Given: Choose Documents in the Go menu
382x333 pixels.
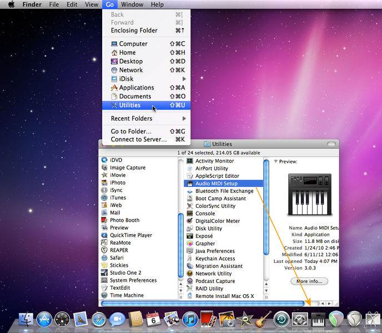Looking at the screenshot, I should point(146,96).
